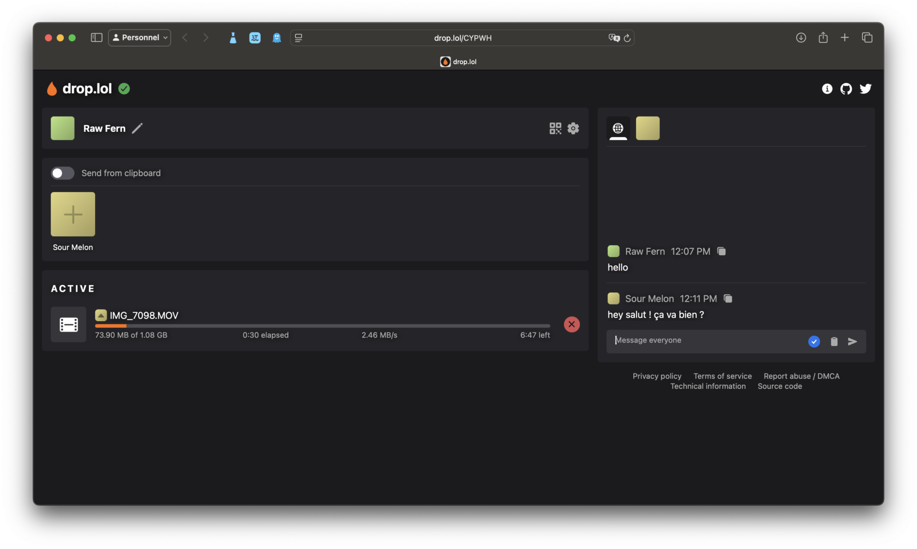The image size is (917, 549).
Task: Open the settings gear icon
Action: point(573,128)
